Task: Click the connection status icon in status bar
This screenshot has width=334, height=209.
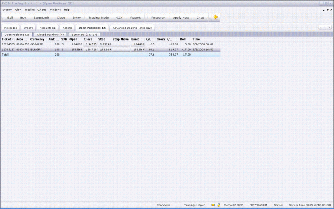Action: click(213, 205)
